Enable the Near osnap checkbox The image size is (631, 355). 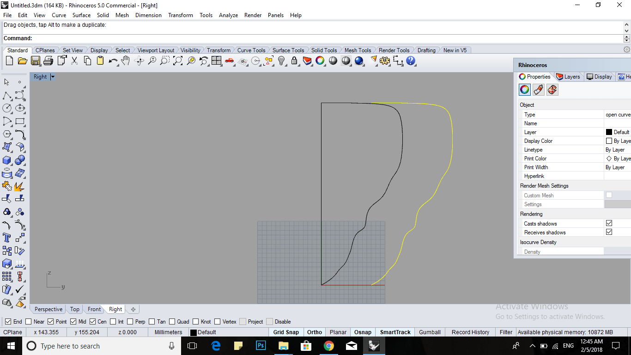pyautogui.click(x=29, y=322)
